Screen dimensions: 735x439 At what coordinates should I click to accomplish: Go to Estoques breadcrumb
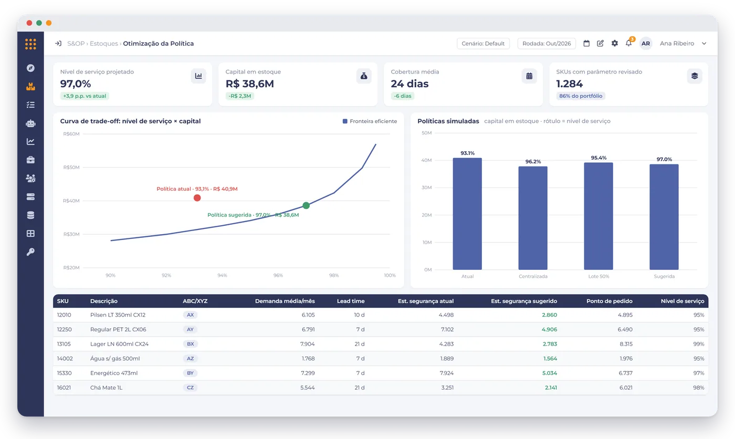(x=103, y=44)
